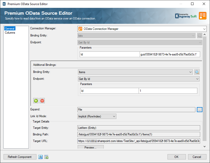Click the documentation icon next to fx
This screenshot has width=210, height=163.
[x=46, y=157]
